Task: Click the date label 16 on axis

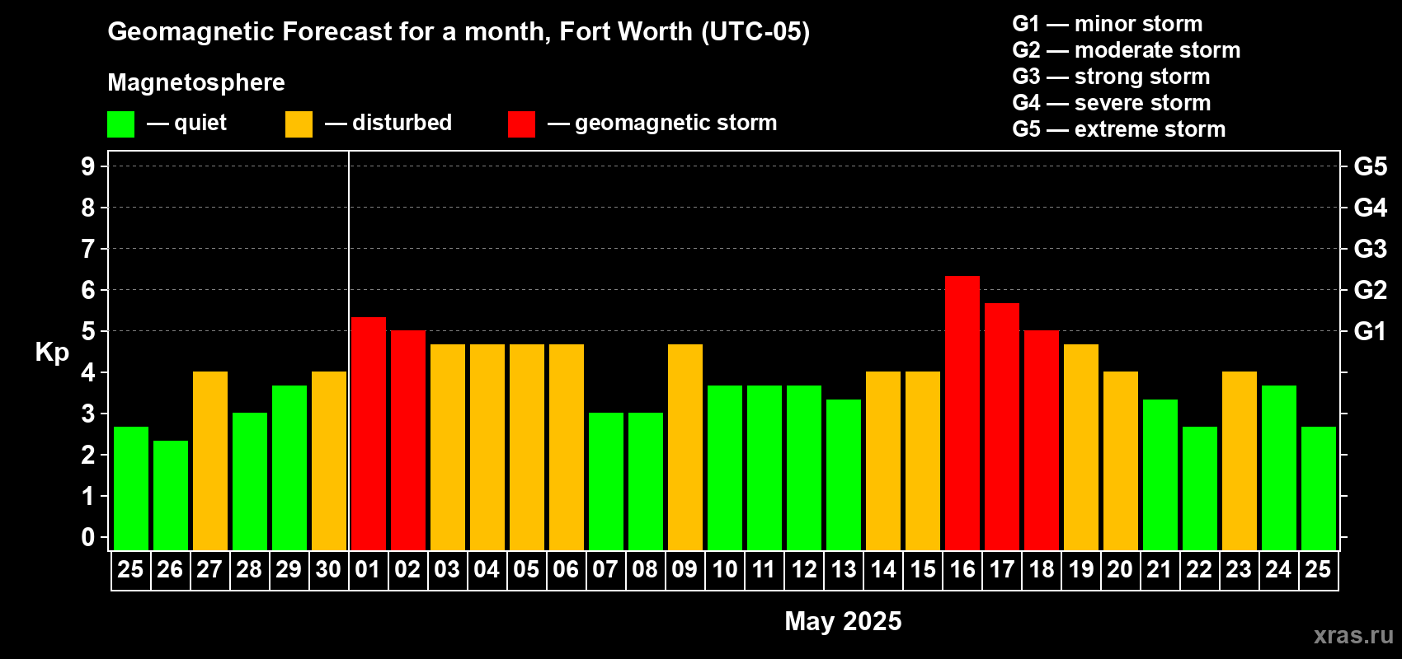Action: (962, 570)
